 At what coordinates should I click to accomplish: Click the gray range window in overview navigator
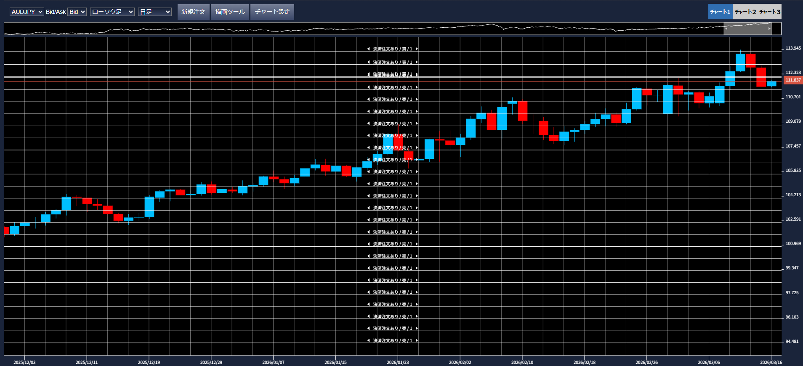click(747, 29)
